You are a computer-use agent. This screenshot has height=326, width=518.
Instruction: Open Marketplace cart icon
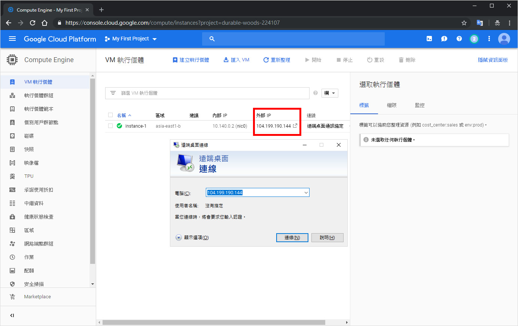pos(12,297)
